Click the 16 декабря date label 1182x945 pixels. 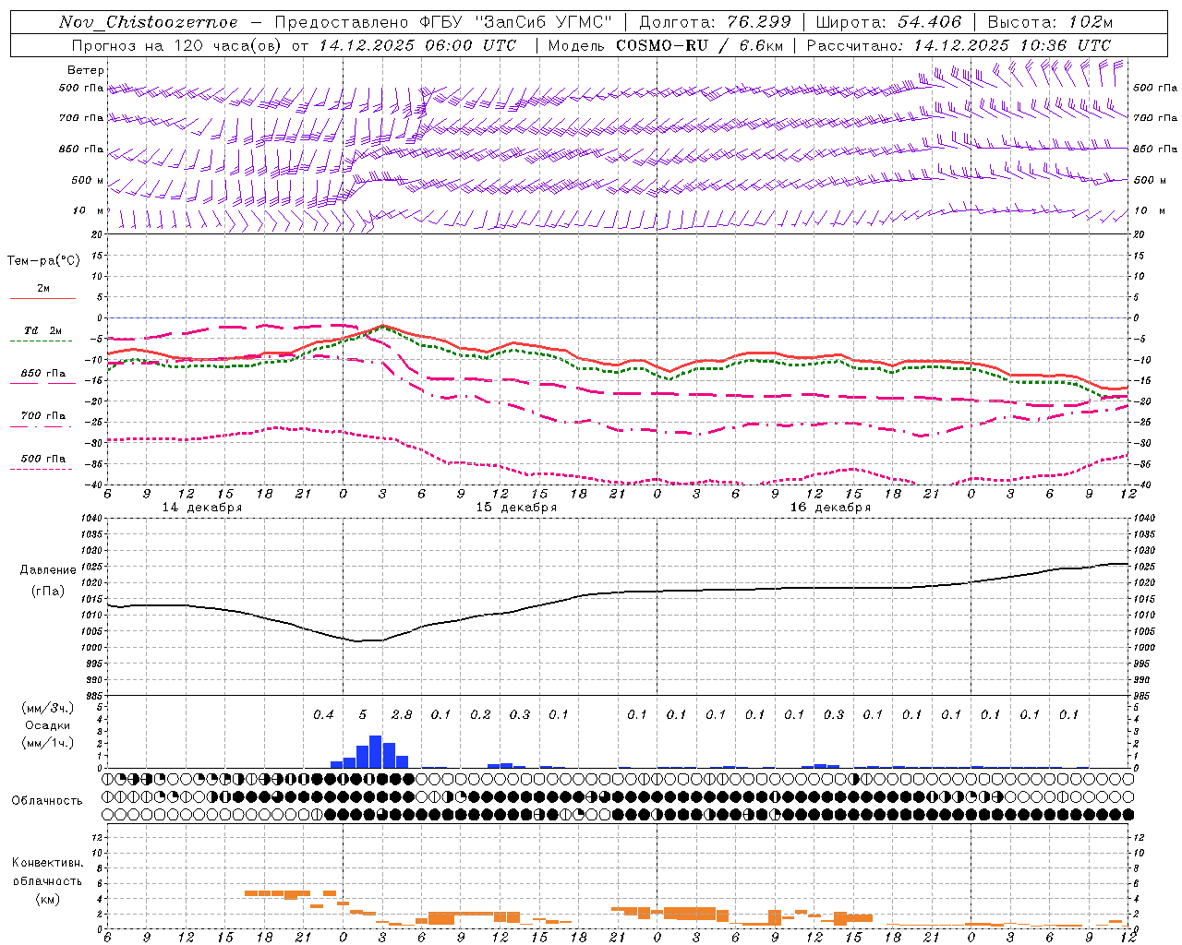coord(830,508)
